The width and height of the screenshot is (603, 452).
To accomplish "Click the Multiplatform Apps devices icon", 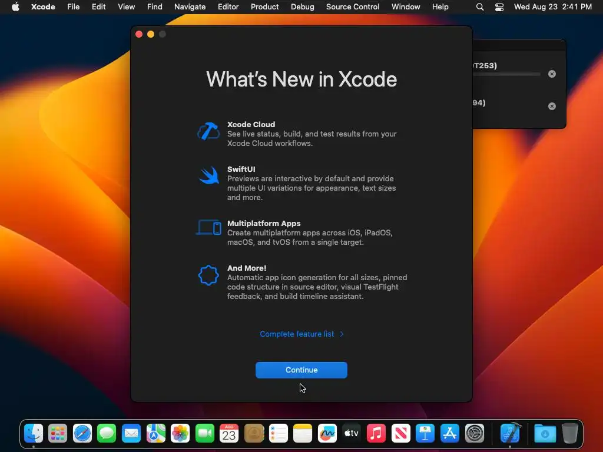I will coord(209,227).
